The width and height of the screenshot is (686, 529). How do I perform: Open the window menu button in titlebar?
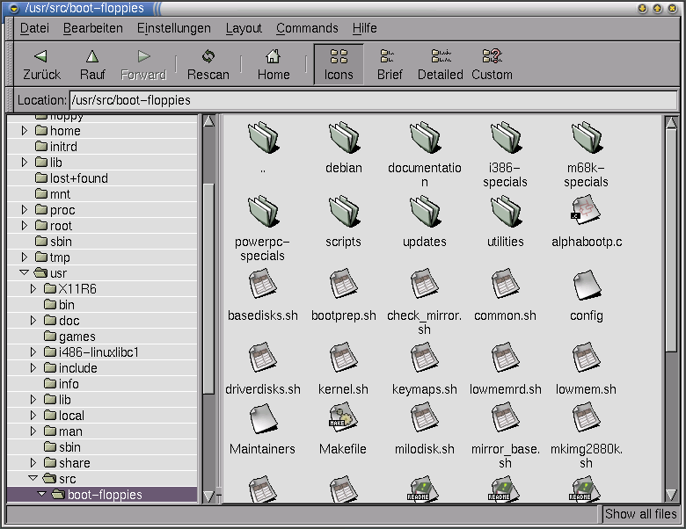[14, 8]
